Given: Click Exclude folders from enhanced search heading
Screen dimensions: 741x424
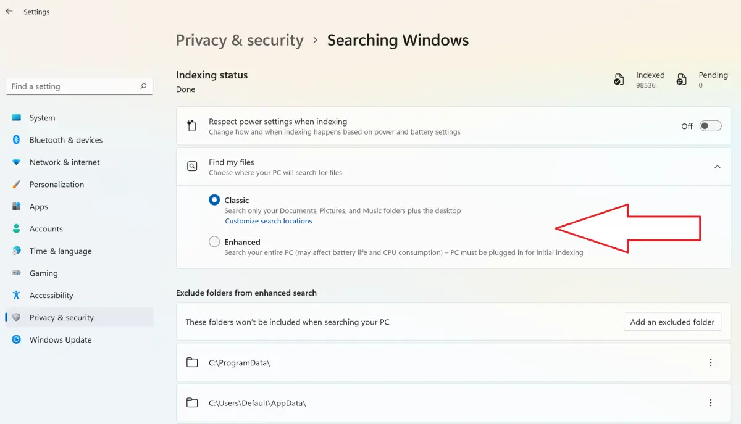Looking at the screenshot, I should (x=246, y=293).
